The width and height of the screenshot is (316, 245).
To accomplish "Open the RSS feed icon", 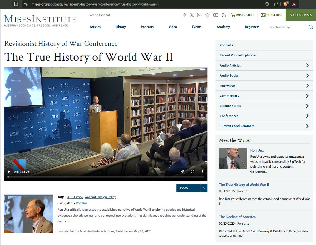I will click(224, 15).
